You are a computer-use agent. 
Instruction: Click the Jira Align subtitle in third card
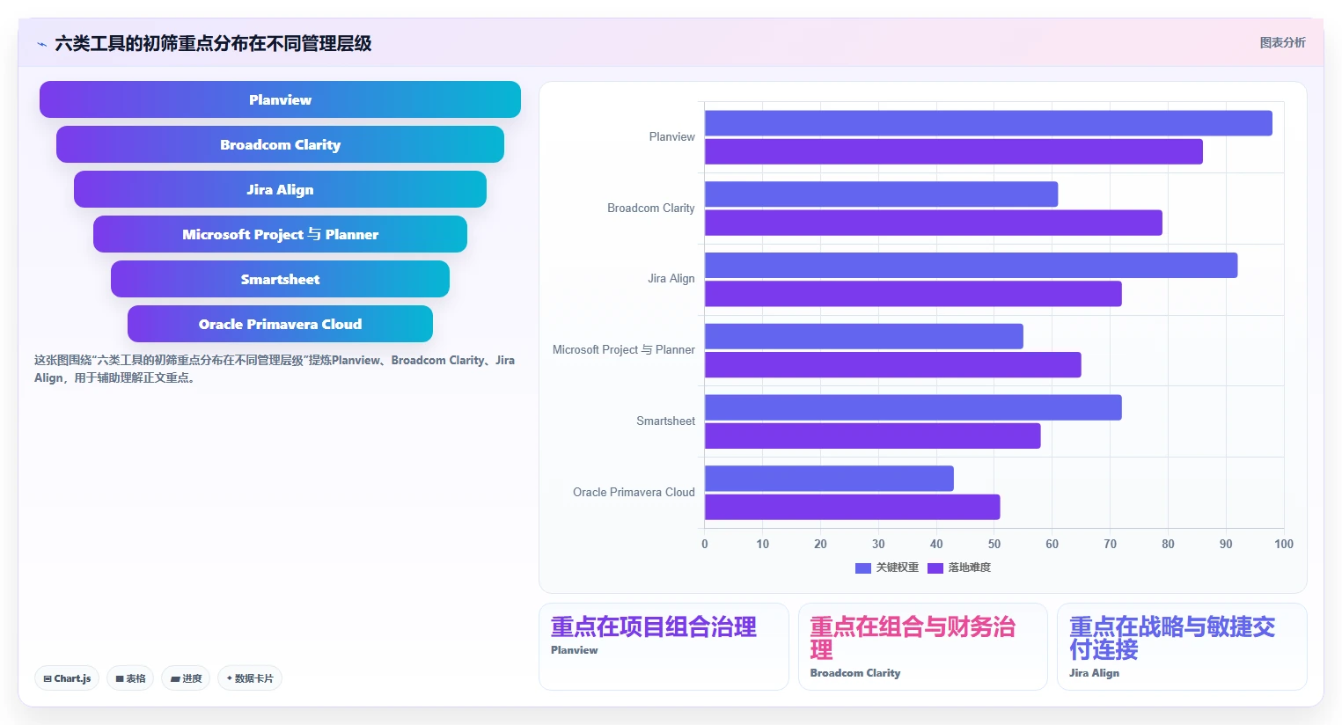click(x=1094, y=673)
